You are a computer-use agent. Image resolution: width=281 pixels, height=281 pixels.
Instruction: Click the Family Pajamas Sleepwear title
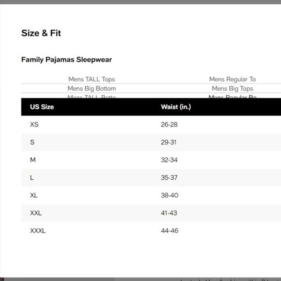coord(66,60)
